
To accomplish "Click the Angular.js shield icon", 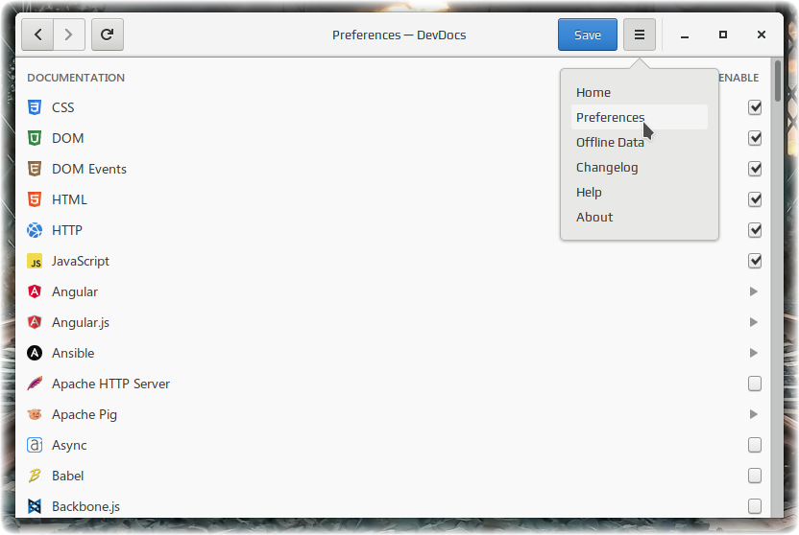I will [35, 322].
